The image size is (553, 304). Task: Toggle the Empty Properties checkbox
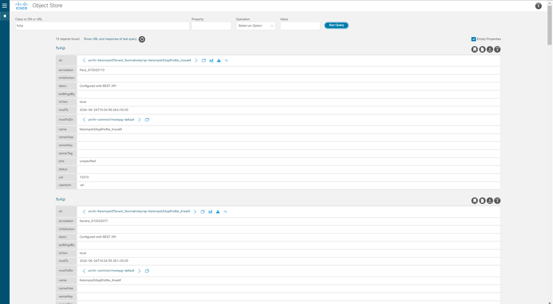(474, 39)
